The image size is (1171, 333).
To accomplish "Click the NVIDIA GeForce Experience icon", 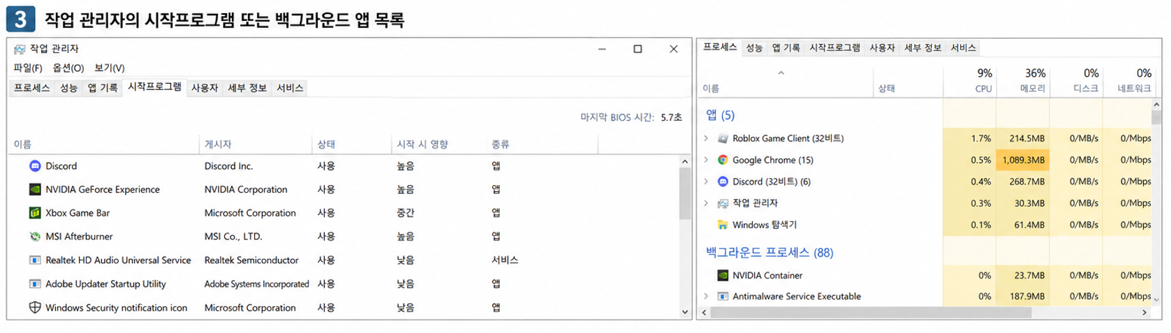I will 35,189.
